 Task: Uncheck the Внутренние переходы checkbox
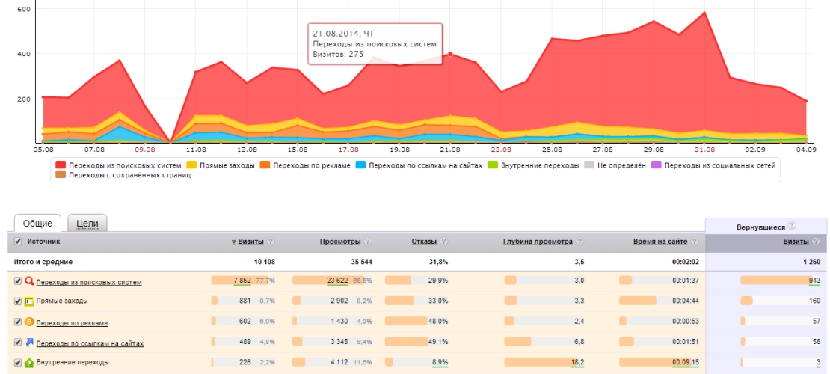click(x=17, y=363)
